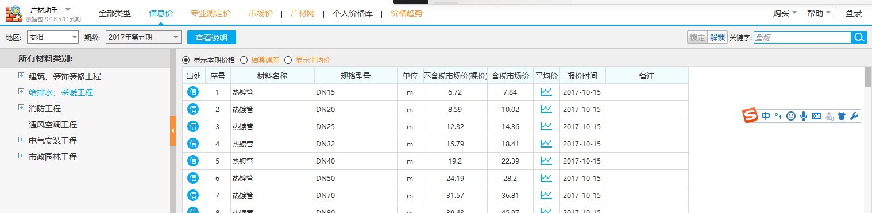Switch to the 市场价 tab
872x213 pixels.
261,13
